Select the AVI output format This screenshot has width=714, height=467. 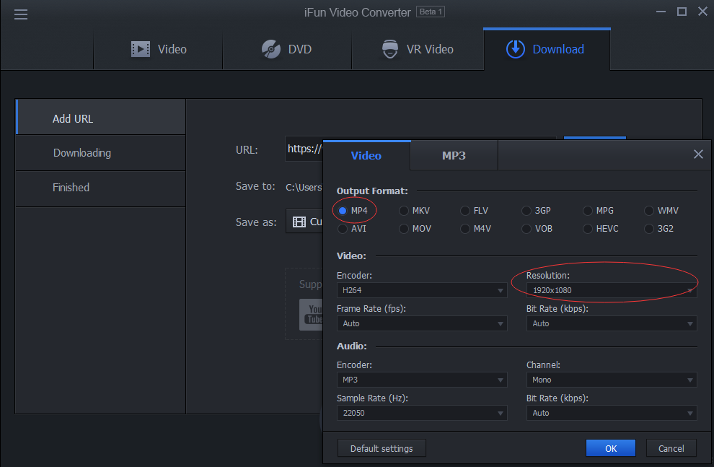coord(343,229)
